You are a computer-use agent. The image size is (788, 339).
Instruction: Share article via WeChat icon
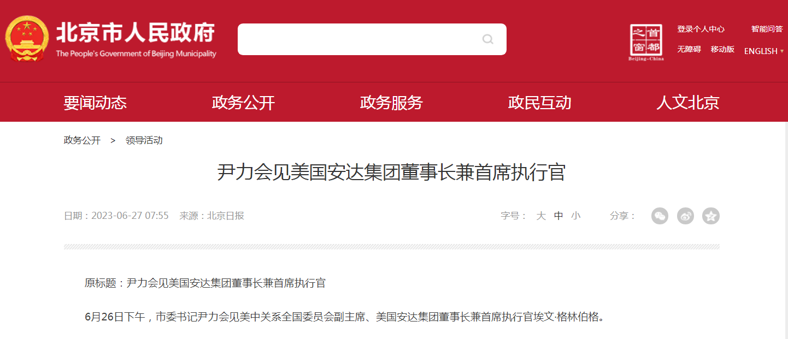pyautogui.click(x=660, y=216)
